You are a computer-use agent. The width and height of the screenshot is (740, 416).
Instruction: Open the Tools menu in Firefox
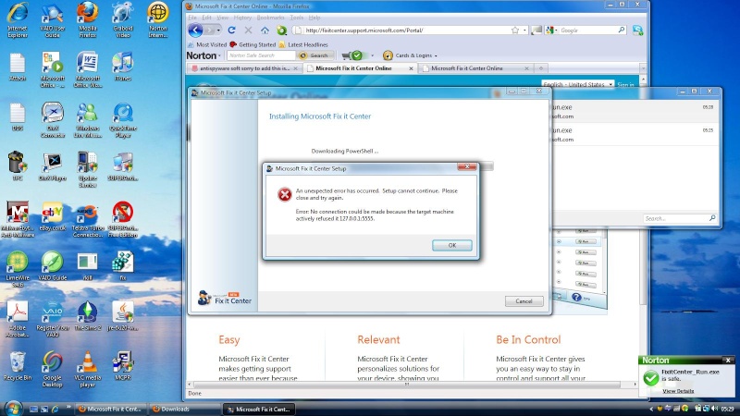click(296, 18)
